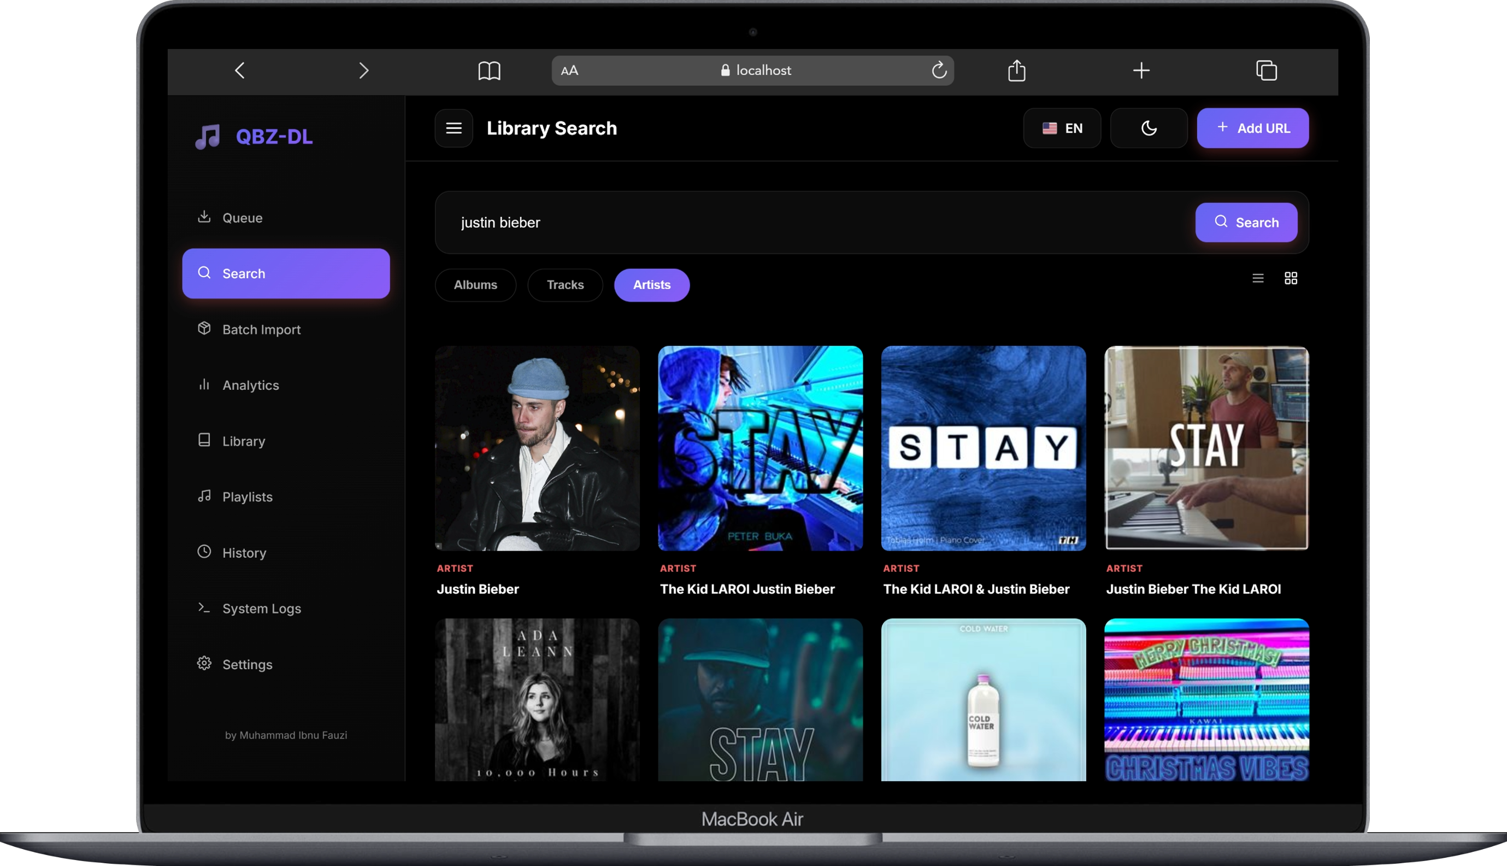Open History in the sidebar
The width and height of the screenshot is (1507, 866).
point(285,553)
